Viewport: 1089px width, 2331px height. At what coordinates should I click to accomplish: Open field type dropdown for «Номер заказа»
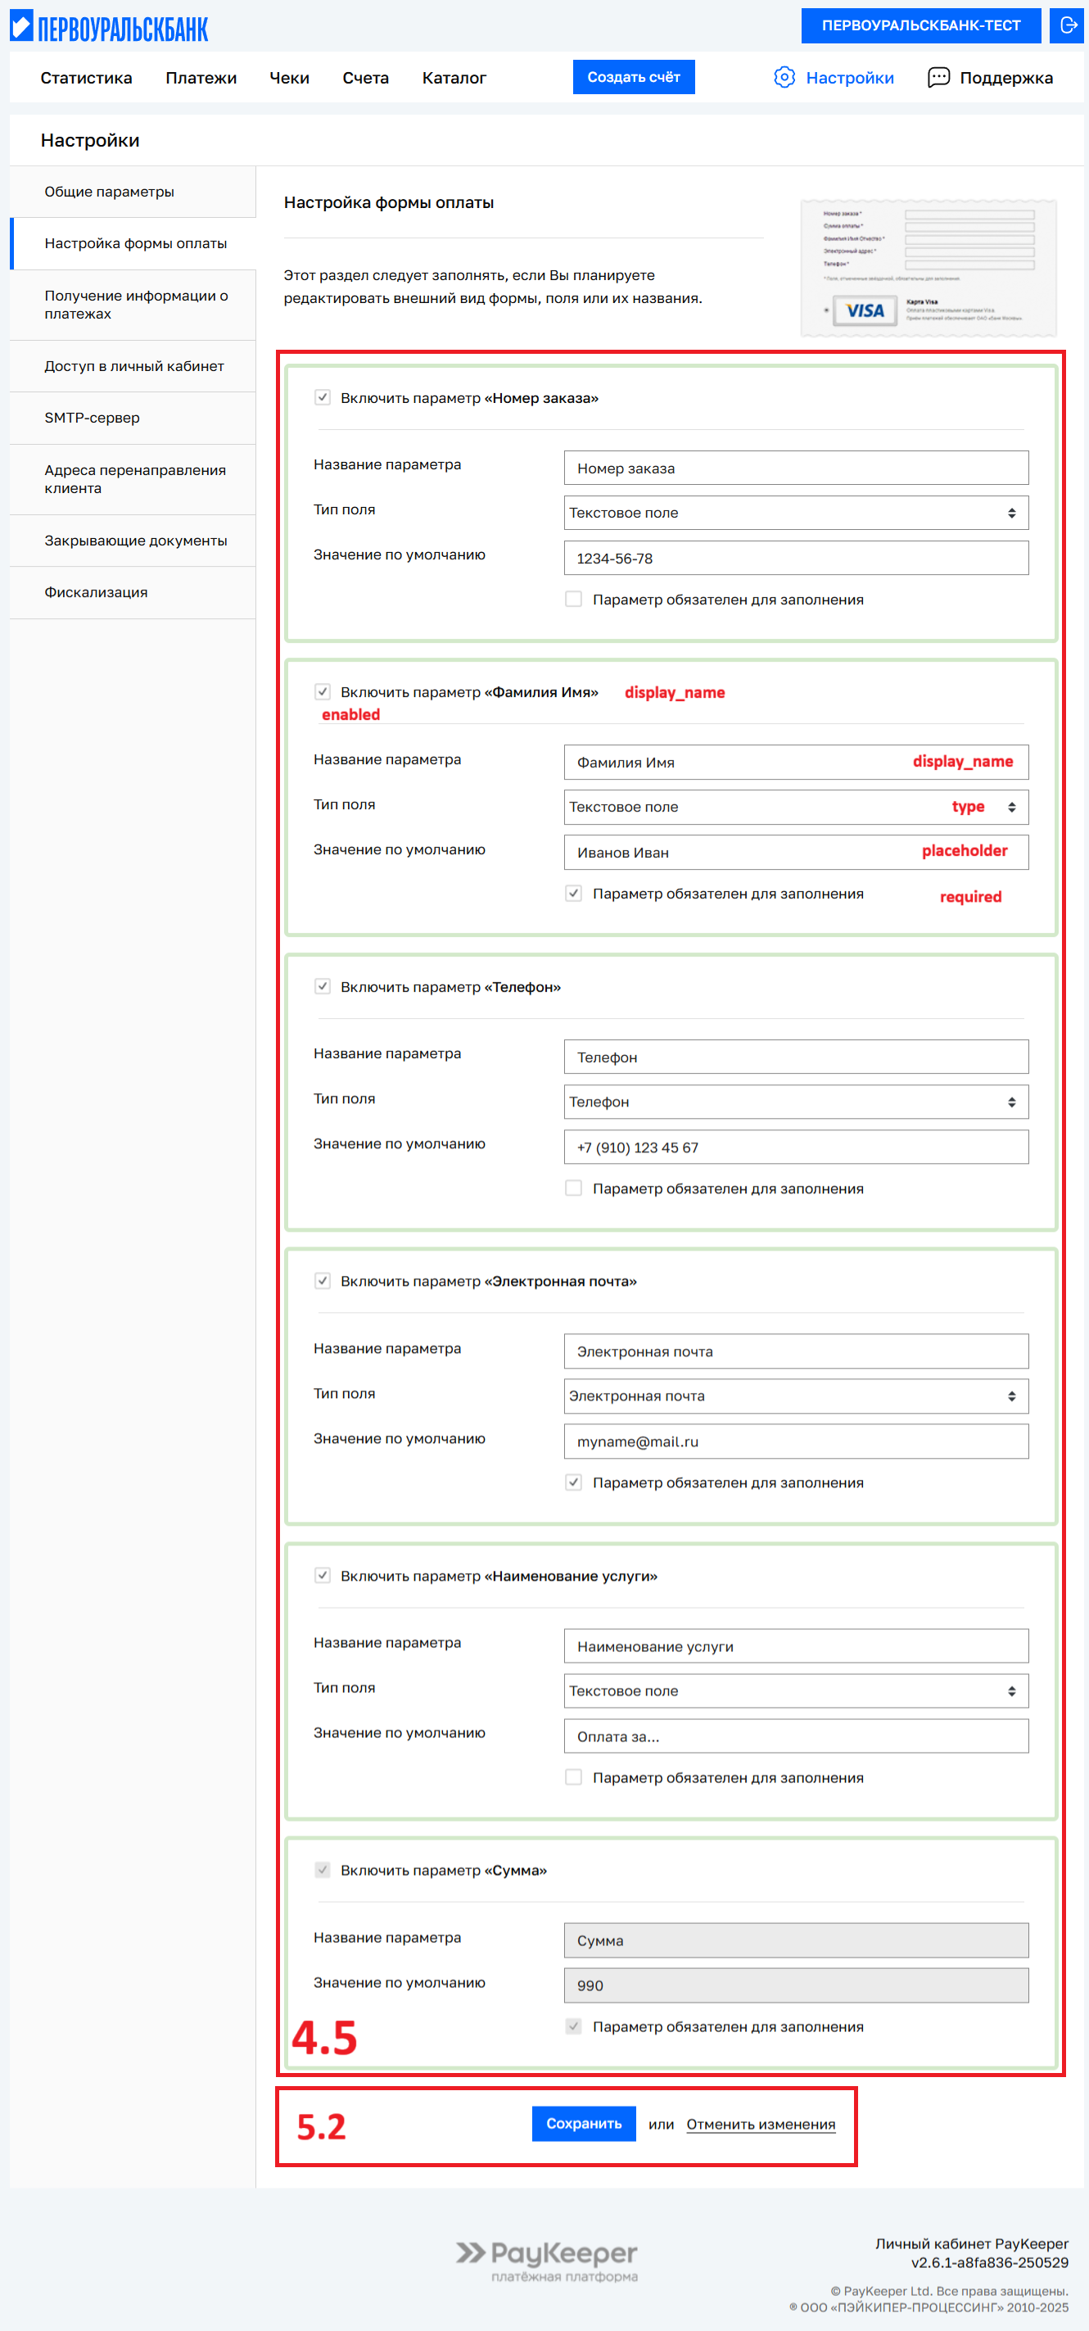[795, 513]
